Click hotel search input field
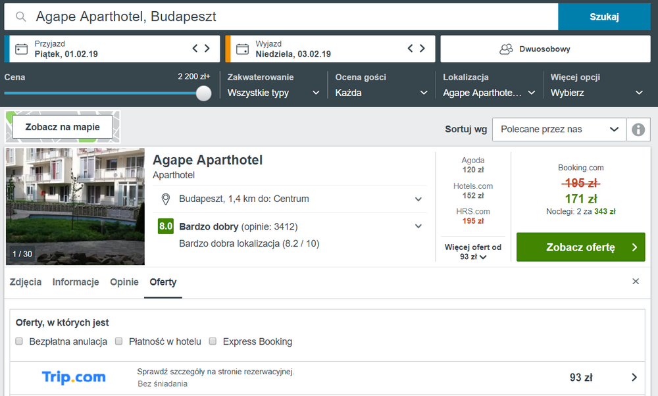 click(x=281, y=17)
